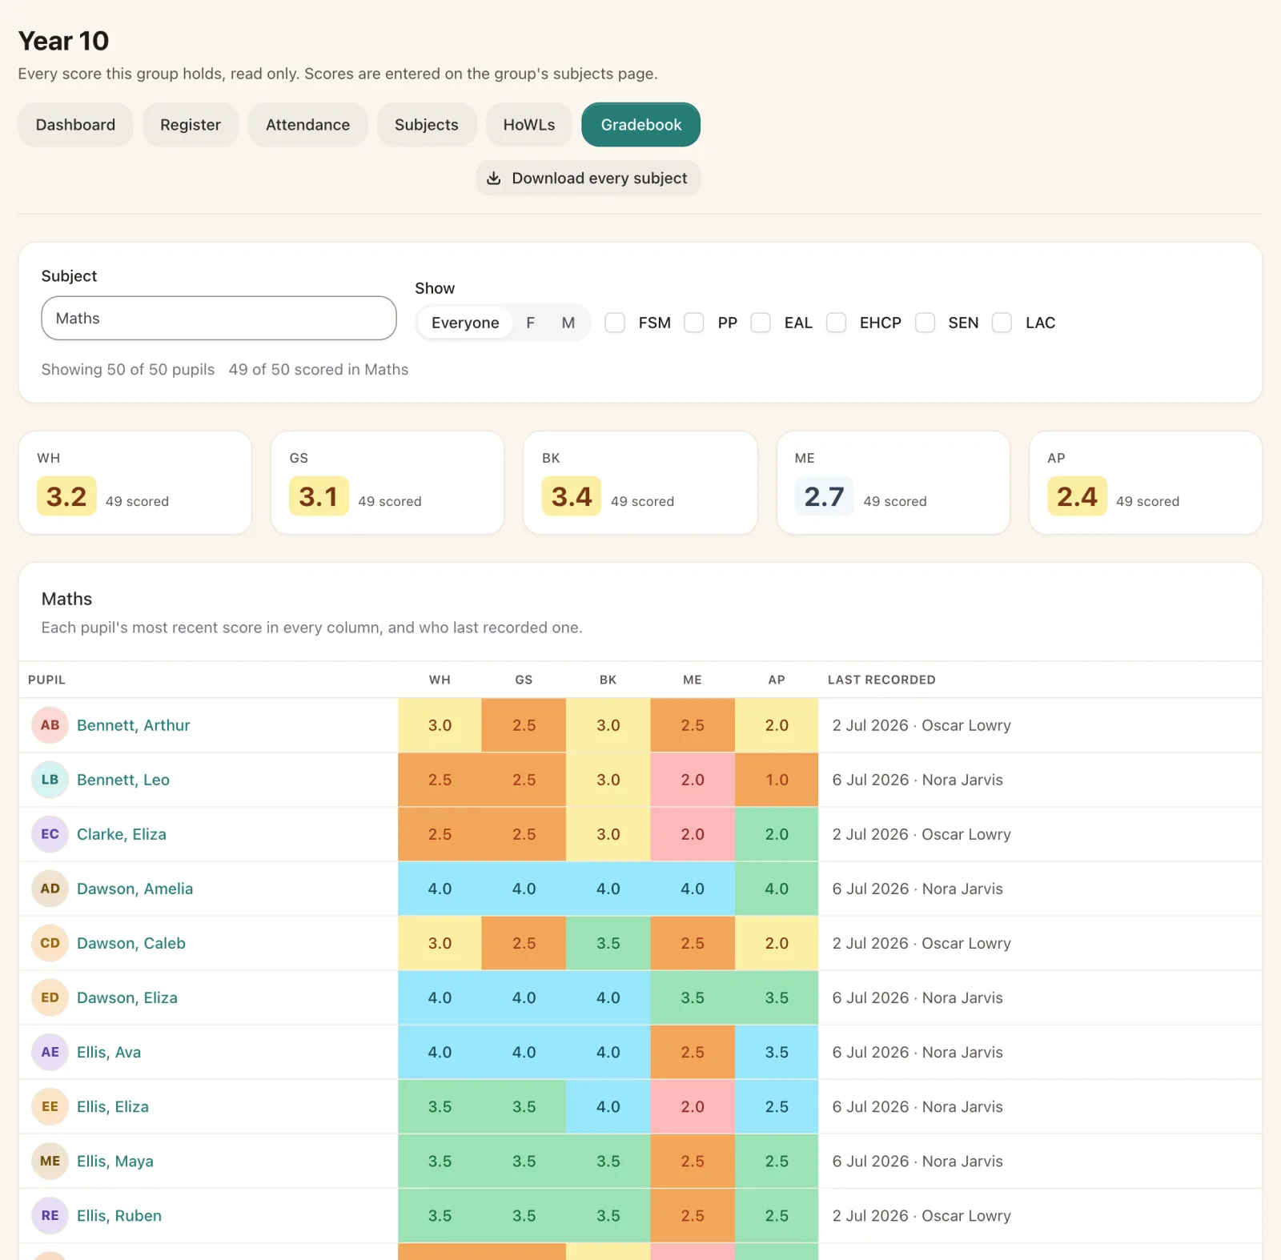Click the WH 3.2 average card
This screenshot has width=1281, height=1260.
coord(135,483)
